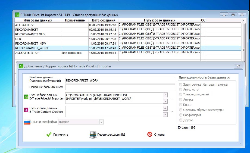
Task: Sort by Примечание column header
Action: pos(75,20)
